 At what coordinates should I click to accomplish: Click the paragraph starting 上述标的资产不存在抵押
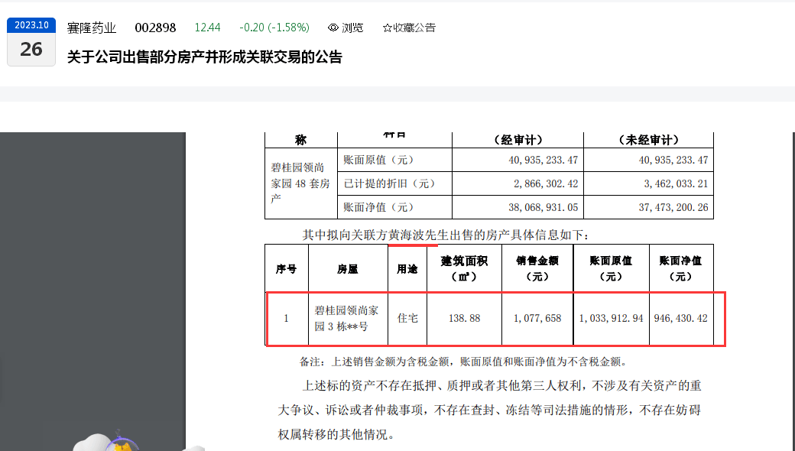pyautogui.click(x=489, y=410)
